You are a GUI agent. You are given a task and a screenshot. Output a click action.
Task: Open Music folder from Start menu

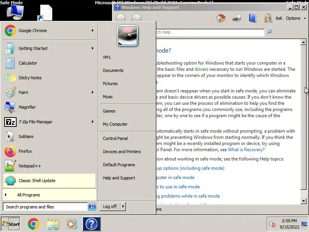tap(108, 97)
